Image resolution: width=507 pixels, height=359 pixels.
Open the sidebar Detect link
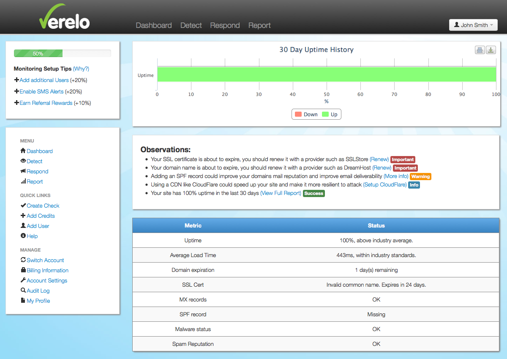click(35, 161)
